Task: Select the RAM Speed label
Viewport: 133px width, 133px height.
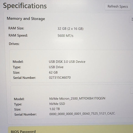Action: [18, 35]
